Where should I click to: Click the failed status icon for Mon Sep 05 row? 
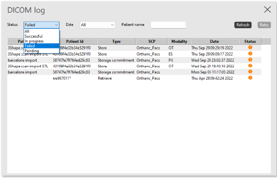tap(250, 72)
